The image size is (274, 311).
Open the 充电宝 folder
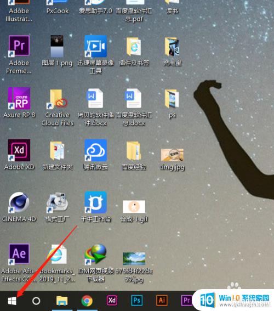tap(172, 51)
